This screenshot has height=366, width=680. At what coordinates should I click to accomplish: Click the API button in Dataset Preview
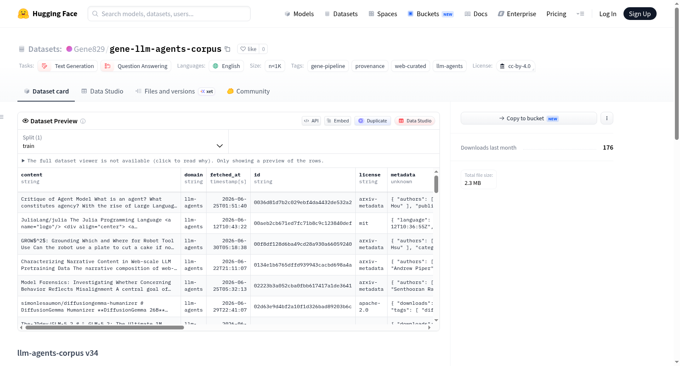(x=311, y=121)
